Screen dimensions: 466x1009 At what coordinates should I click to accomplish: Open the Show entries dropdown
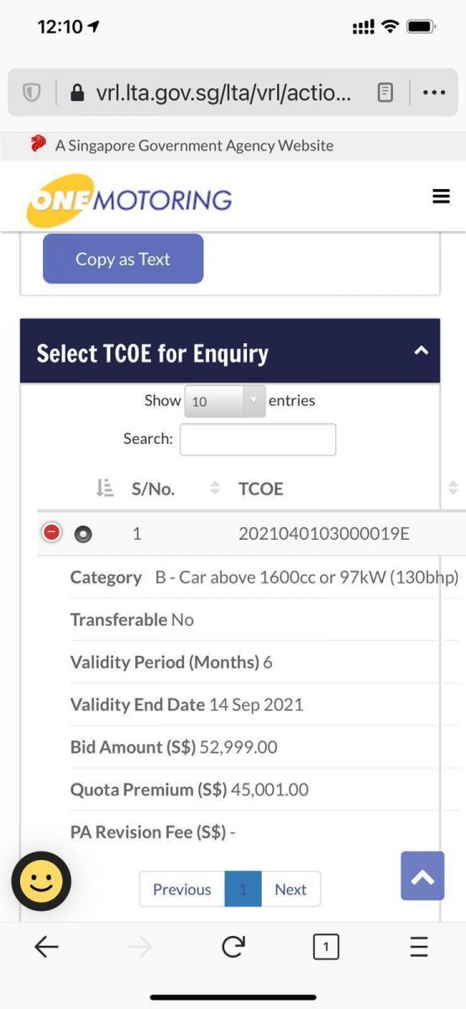(224, 401)
